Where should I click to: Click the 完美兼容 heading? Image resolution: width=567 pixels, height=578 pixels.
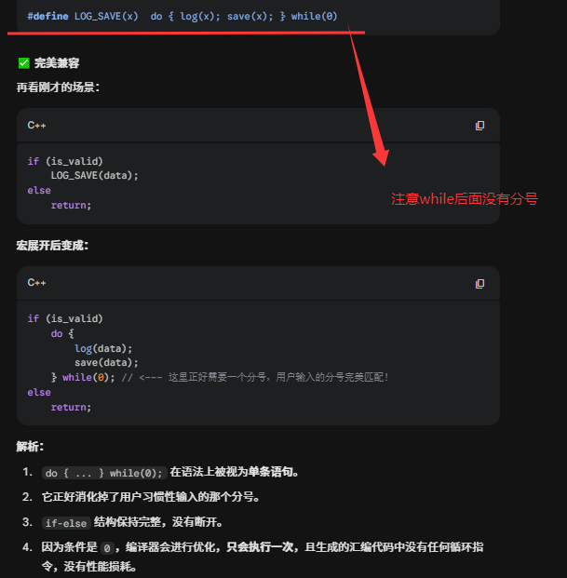coord(57,63)
